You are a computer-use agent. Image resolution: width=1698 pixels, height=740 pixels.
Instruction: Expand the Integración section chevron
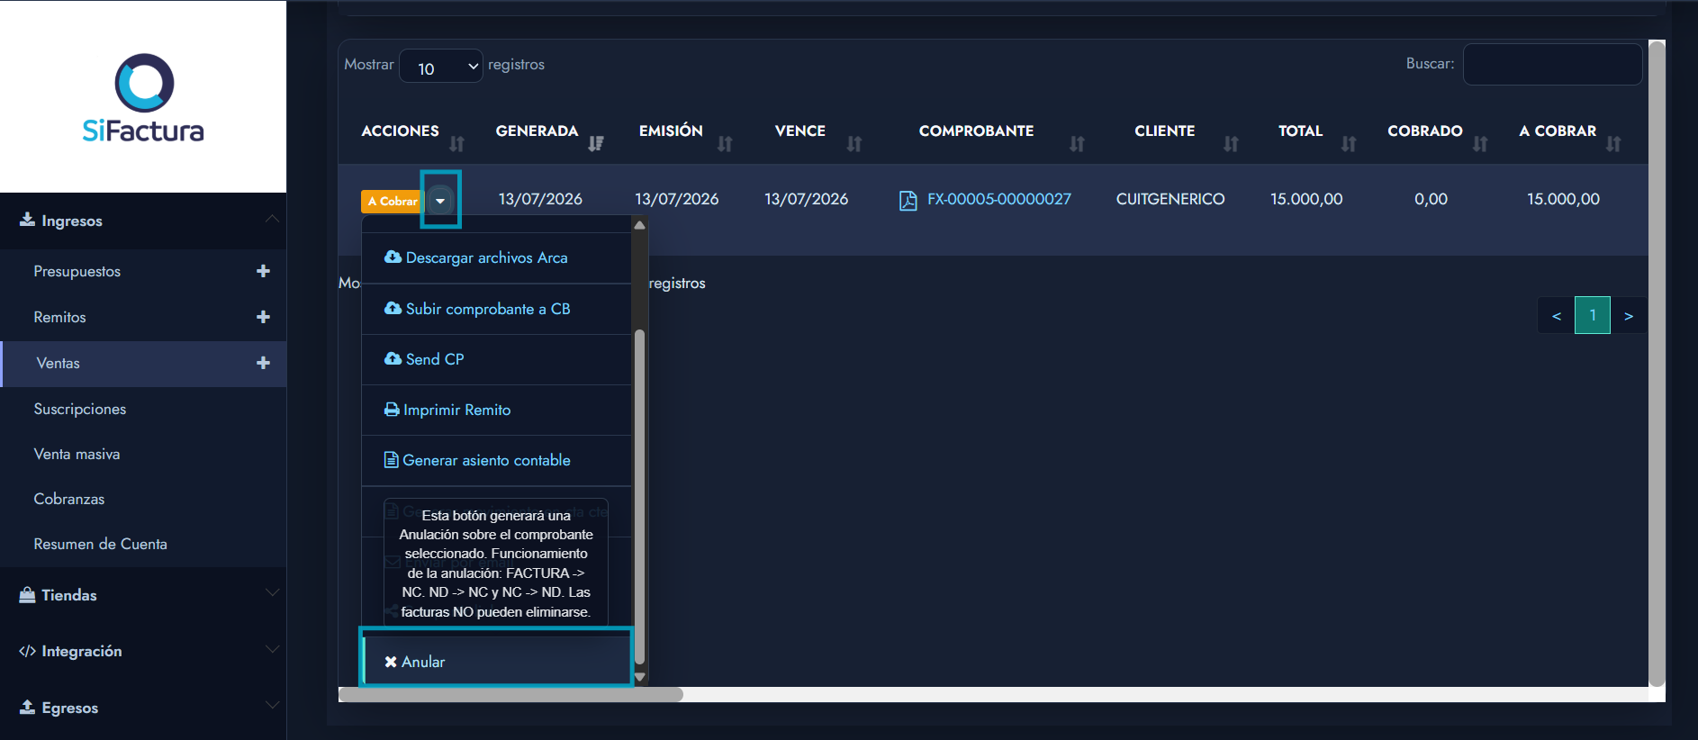[272, 649]
